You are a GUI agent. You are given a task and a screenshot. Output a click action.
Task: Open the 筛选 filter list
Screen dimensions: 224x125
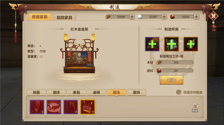coord(195,107)
